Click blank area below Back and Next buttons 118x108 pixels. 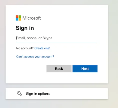(x=72, y=78)
